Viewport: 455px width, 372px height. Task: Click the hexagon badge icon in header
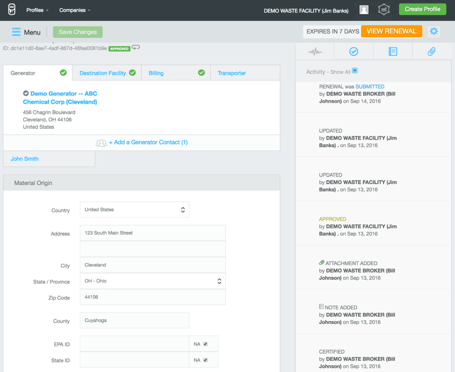tap(384, 10)
